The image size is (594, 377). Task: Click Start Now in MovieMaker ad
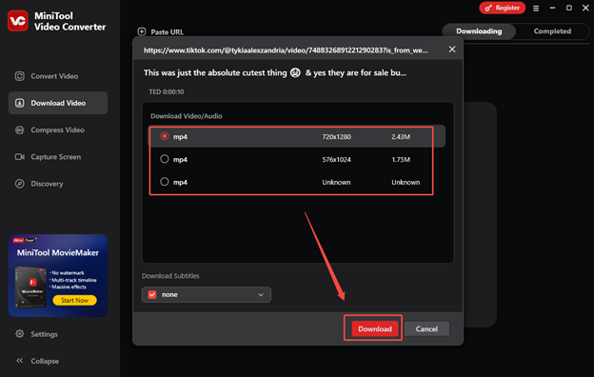[x=74, y=300]
